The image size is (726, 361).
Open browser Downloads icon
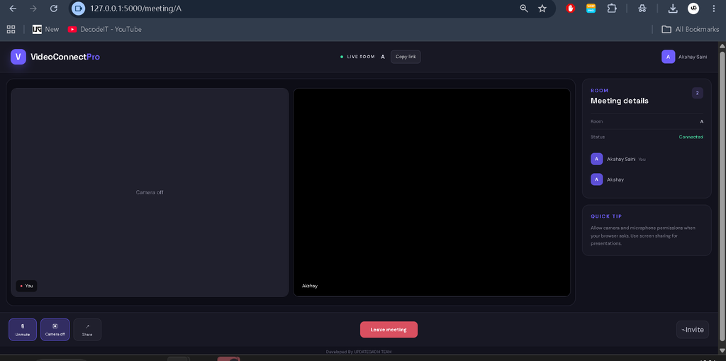pyautogui.click(x=673, y=9)
